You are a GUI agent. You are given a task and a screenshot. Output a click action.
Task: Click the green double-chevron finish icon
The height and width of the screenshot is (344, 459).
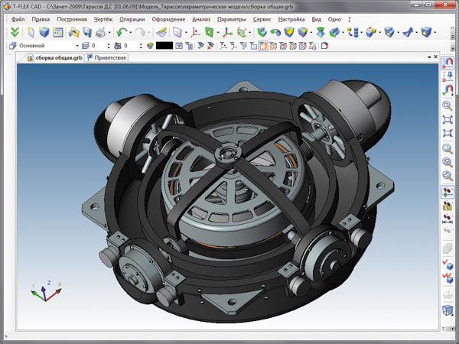click(15, 32)
